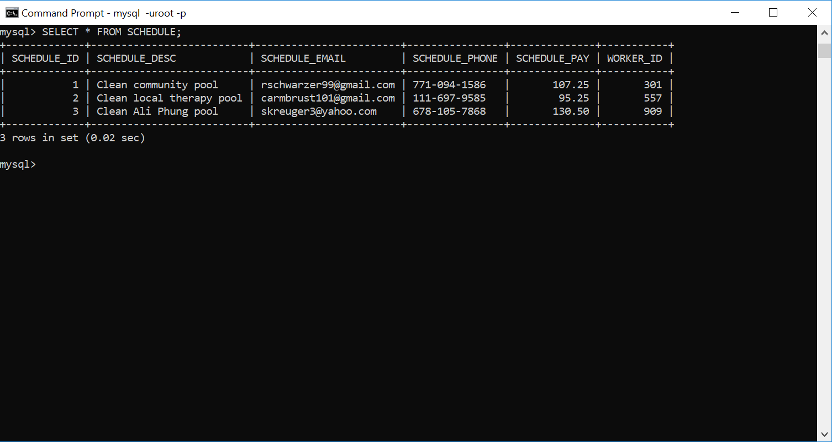832x442 pixels.
Task: Select the SCHEDULE_ID column header
Action: tap(45, 58)
